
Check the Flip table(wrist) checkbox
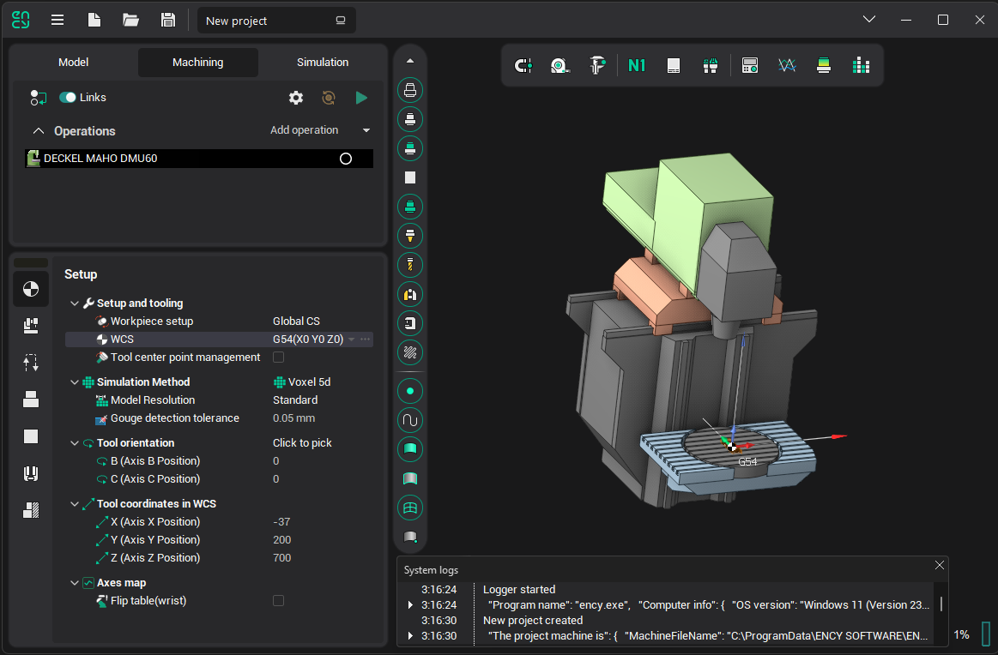point(278,601)
